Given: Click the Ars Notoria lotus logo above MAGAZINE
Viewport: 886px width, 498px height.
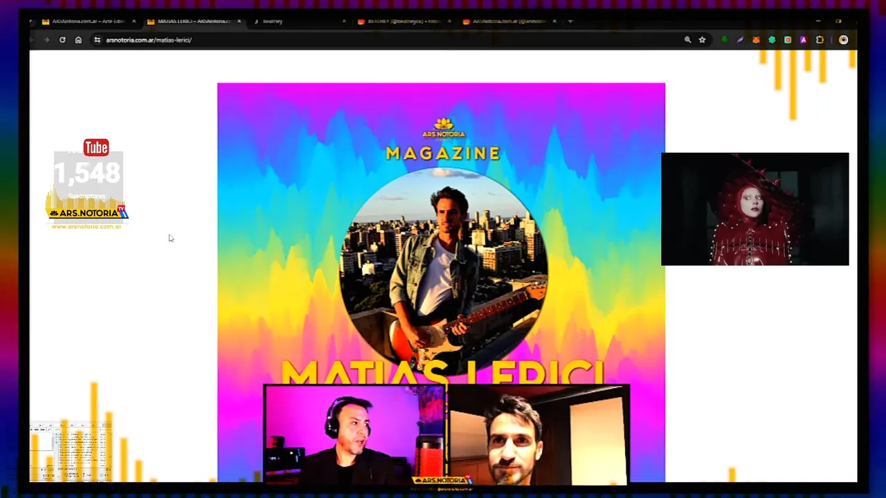Looking at the screenshot, I should coord(443,128).
